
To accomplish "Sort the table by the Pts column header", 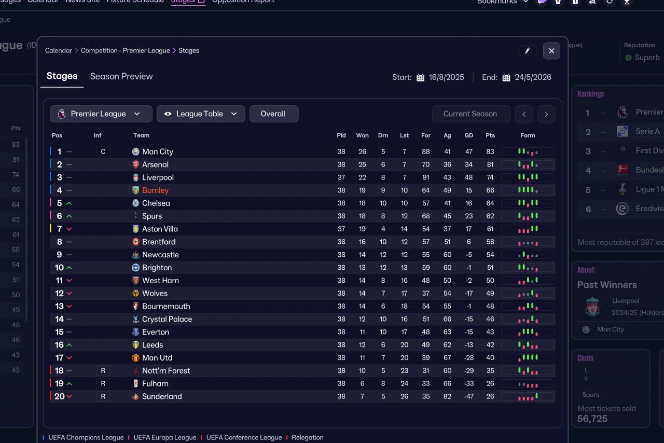I will click(490, 135).
